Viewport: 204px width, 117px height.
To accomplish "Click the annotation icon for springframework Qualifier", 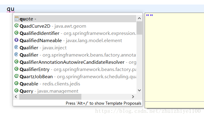I will pos(16,54).
